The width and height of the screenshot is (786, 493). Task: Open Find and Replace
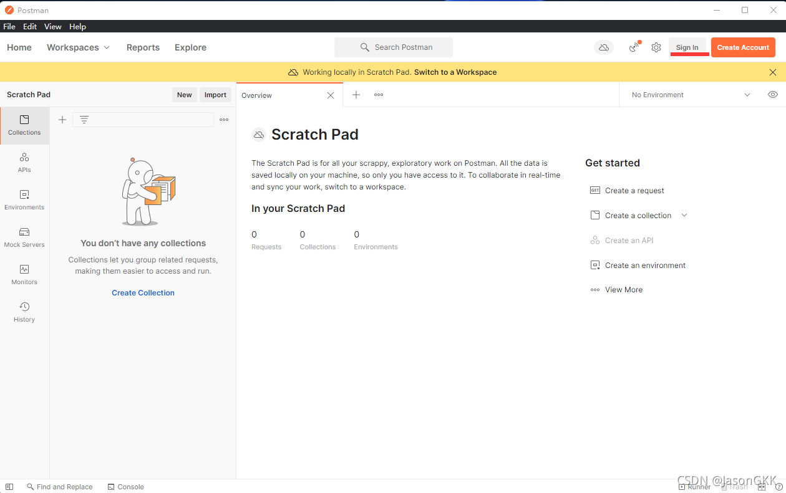click(x=60, y=487)
